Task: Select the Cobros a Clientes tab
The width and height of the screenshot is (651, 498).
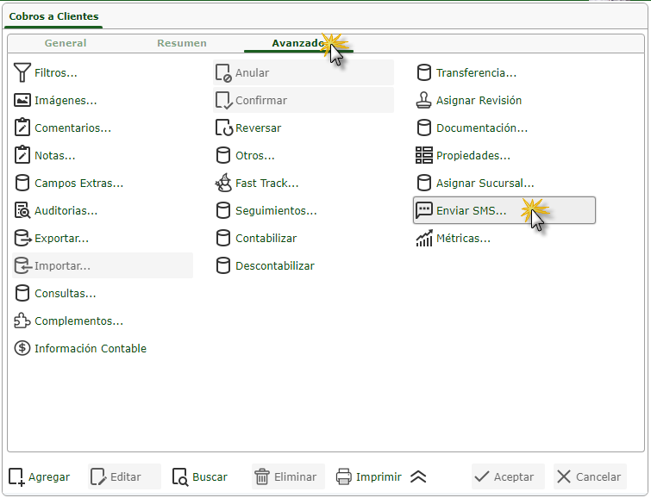Action: point(53,16)
